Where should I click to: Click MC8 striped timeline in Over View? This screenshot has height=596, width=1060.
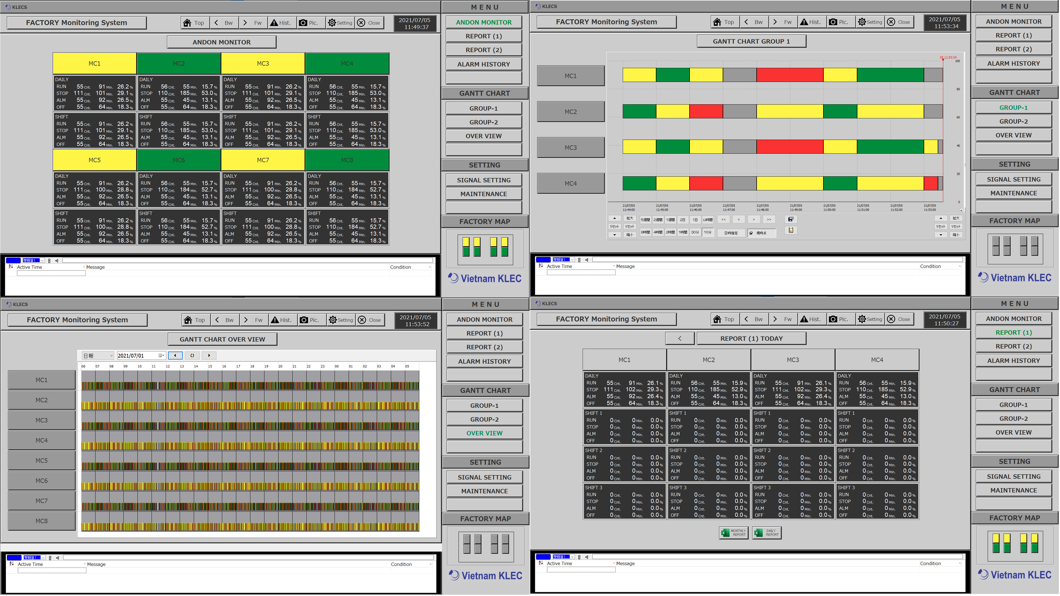pyautogui.click(x=250, y=527)
